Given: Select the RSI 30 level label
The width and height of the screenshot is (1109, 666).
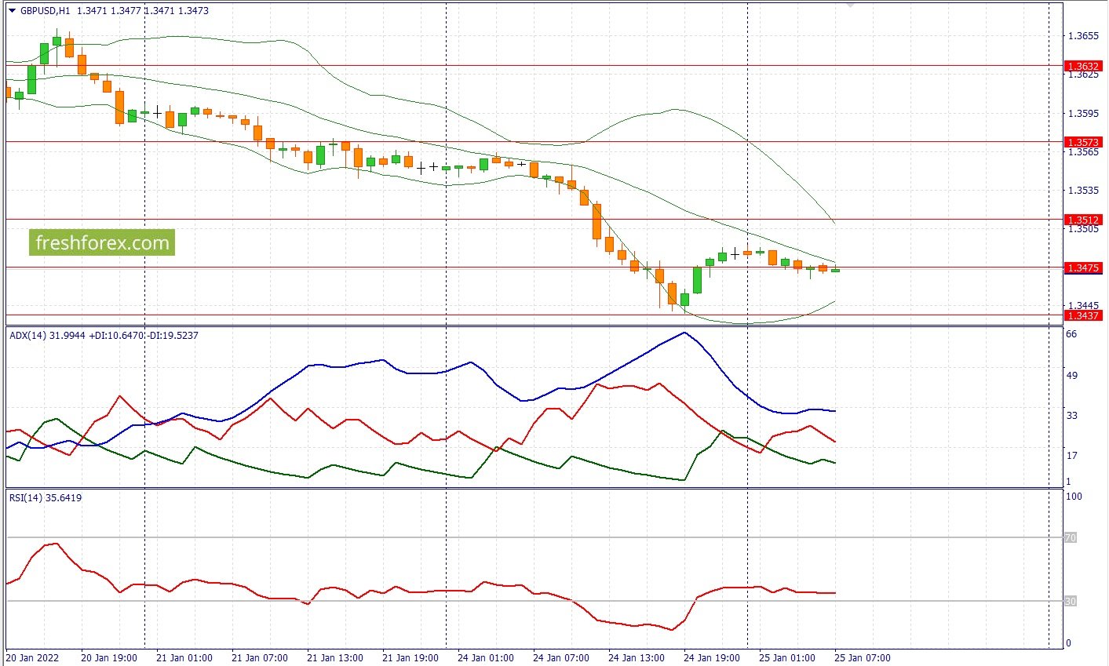Looking at the screenshot, I should point(1071,602).
